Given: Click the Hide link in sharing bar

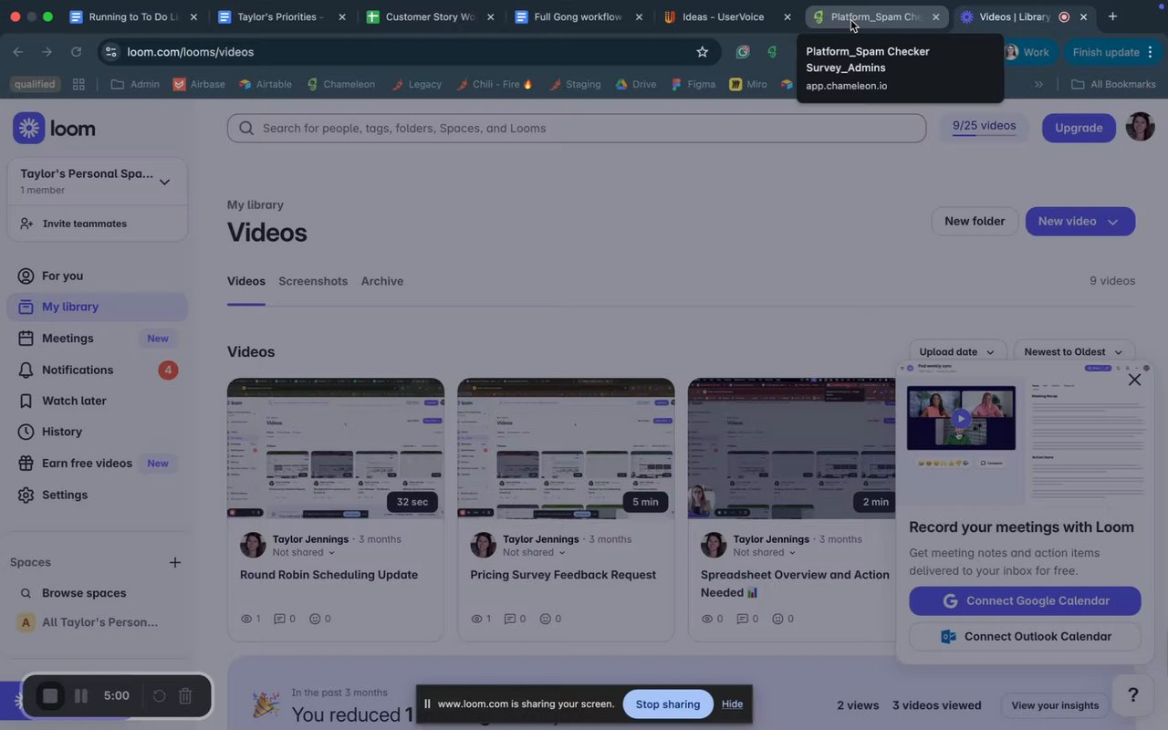Looking at the screenshot, I should pos(732,704).
